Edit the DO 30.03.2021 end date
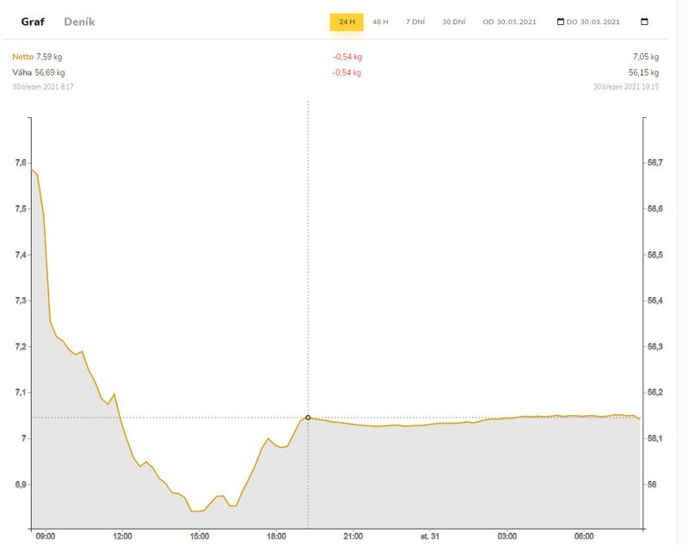688x545 pixels. 593,22
